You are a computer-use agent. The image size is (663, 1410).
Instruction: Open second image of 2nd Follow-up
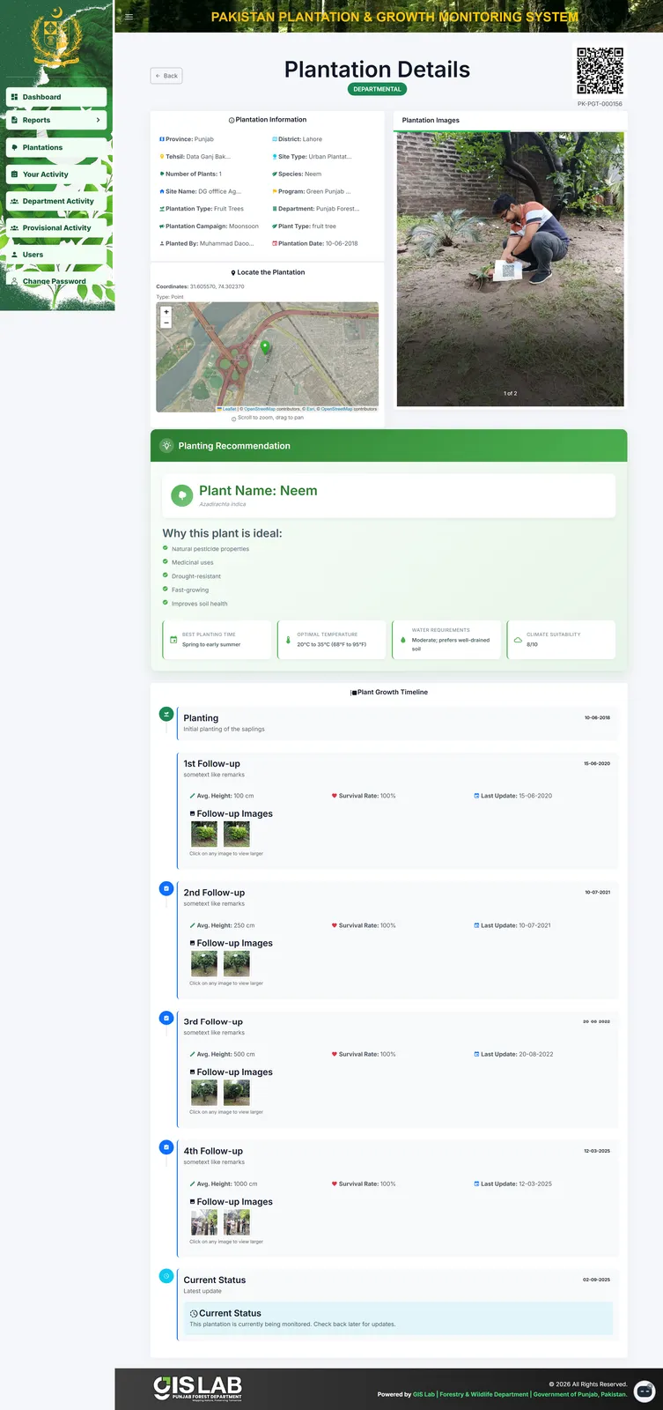[x=237, y=963]
